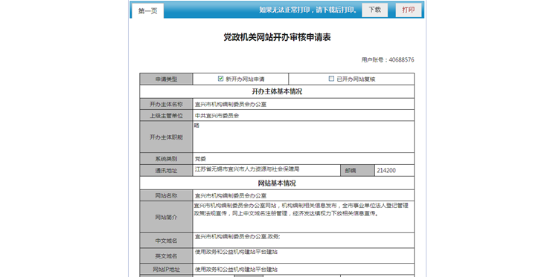Click the 开办主体名称 label cell
The height and width of the screenshot is (277, 553).
(166, 104)
